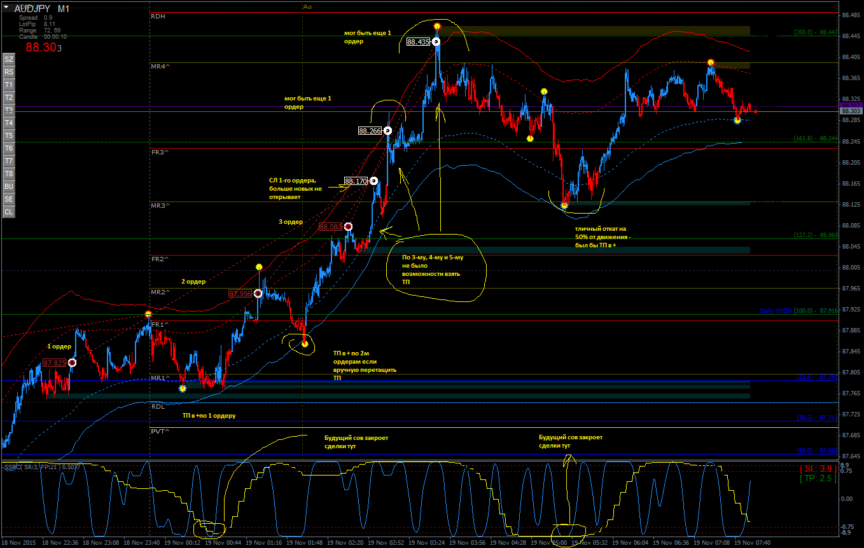
Task: Click the FR1^ level label
Action: [160, 325]
